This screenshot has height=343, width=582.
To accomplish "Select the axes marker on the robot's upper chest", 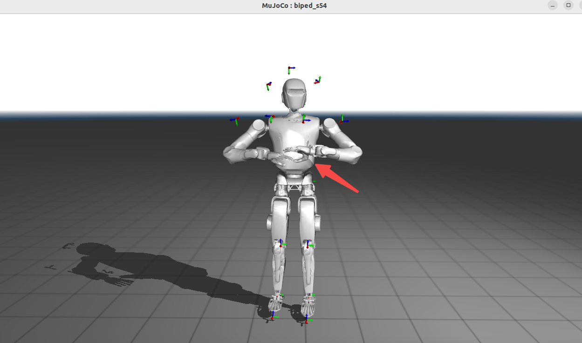I will (304, 119).
